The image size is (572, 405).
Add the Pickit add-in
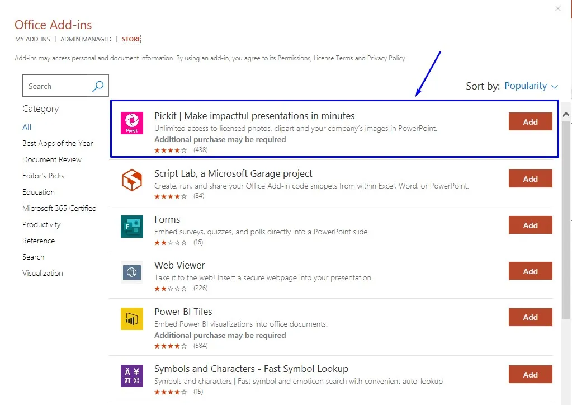click(x=531, y=122)
